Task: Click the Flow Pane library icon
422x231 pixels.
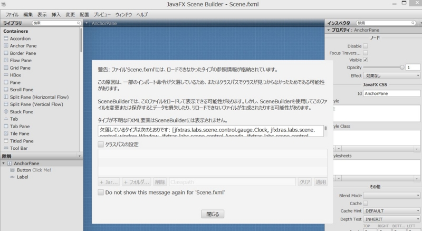Action: [x=6, y=60]
